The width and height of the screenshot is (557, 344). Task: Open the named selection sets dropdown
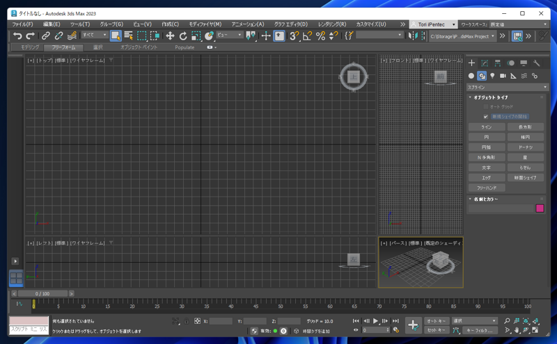point(379,35)
